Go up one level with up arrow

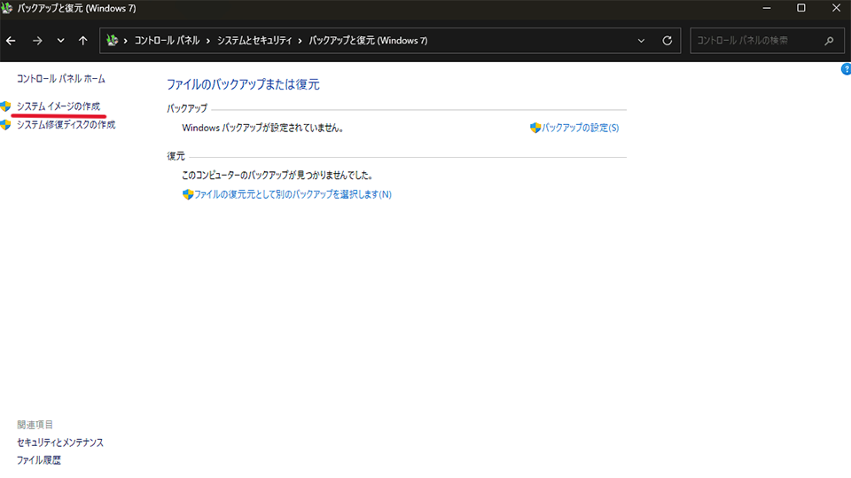(83, 41)
